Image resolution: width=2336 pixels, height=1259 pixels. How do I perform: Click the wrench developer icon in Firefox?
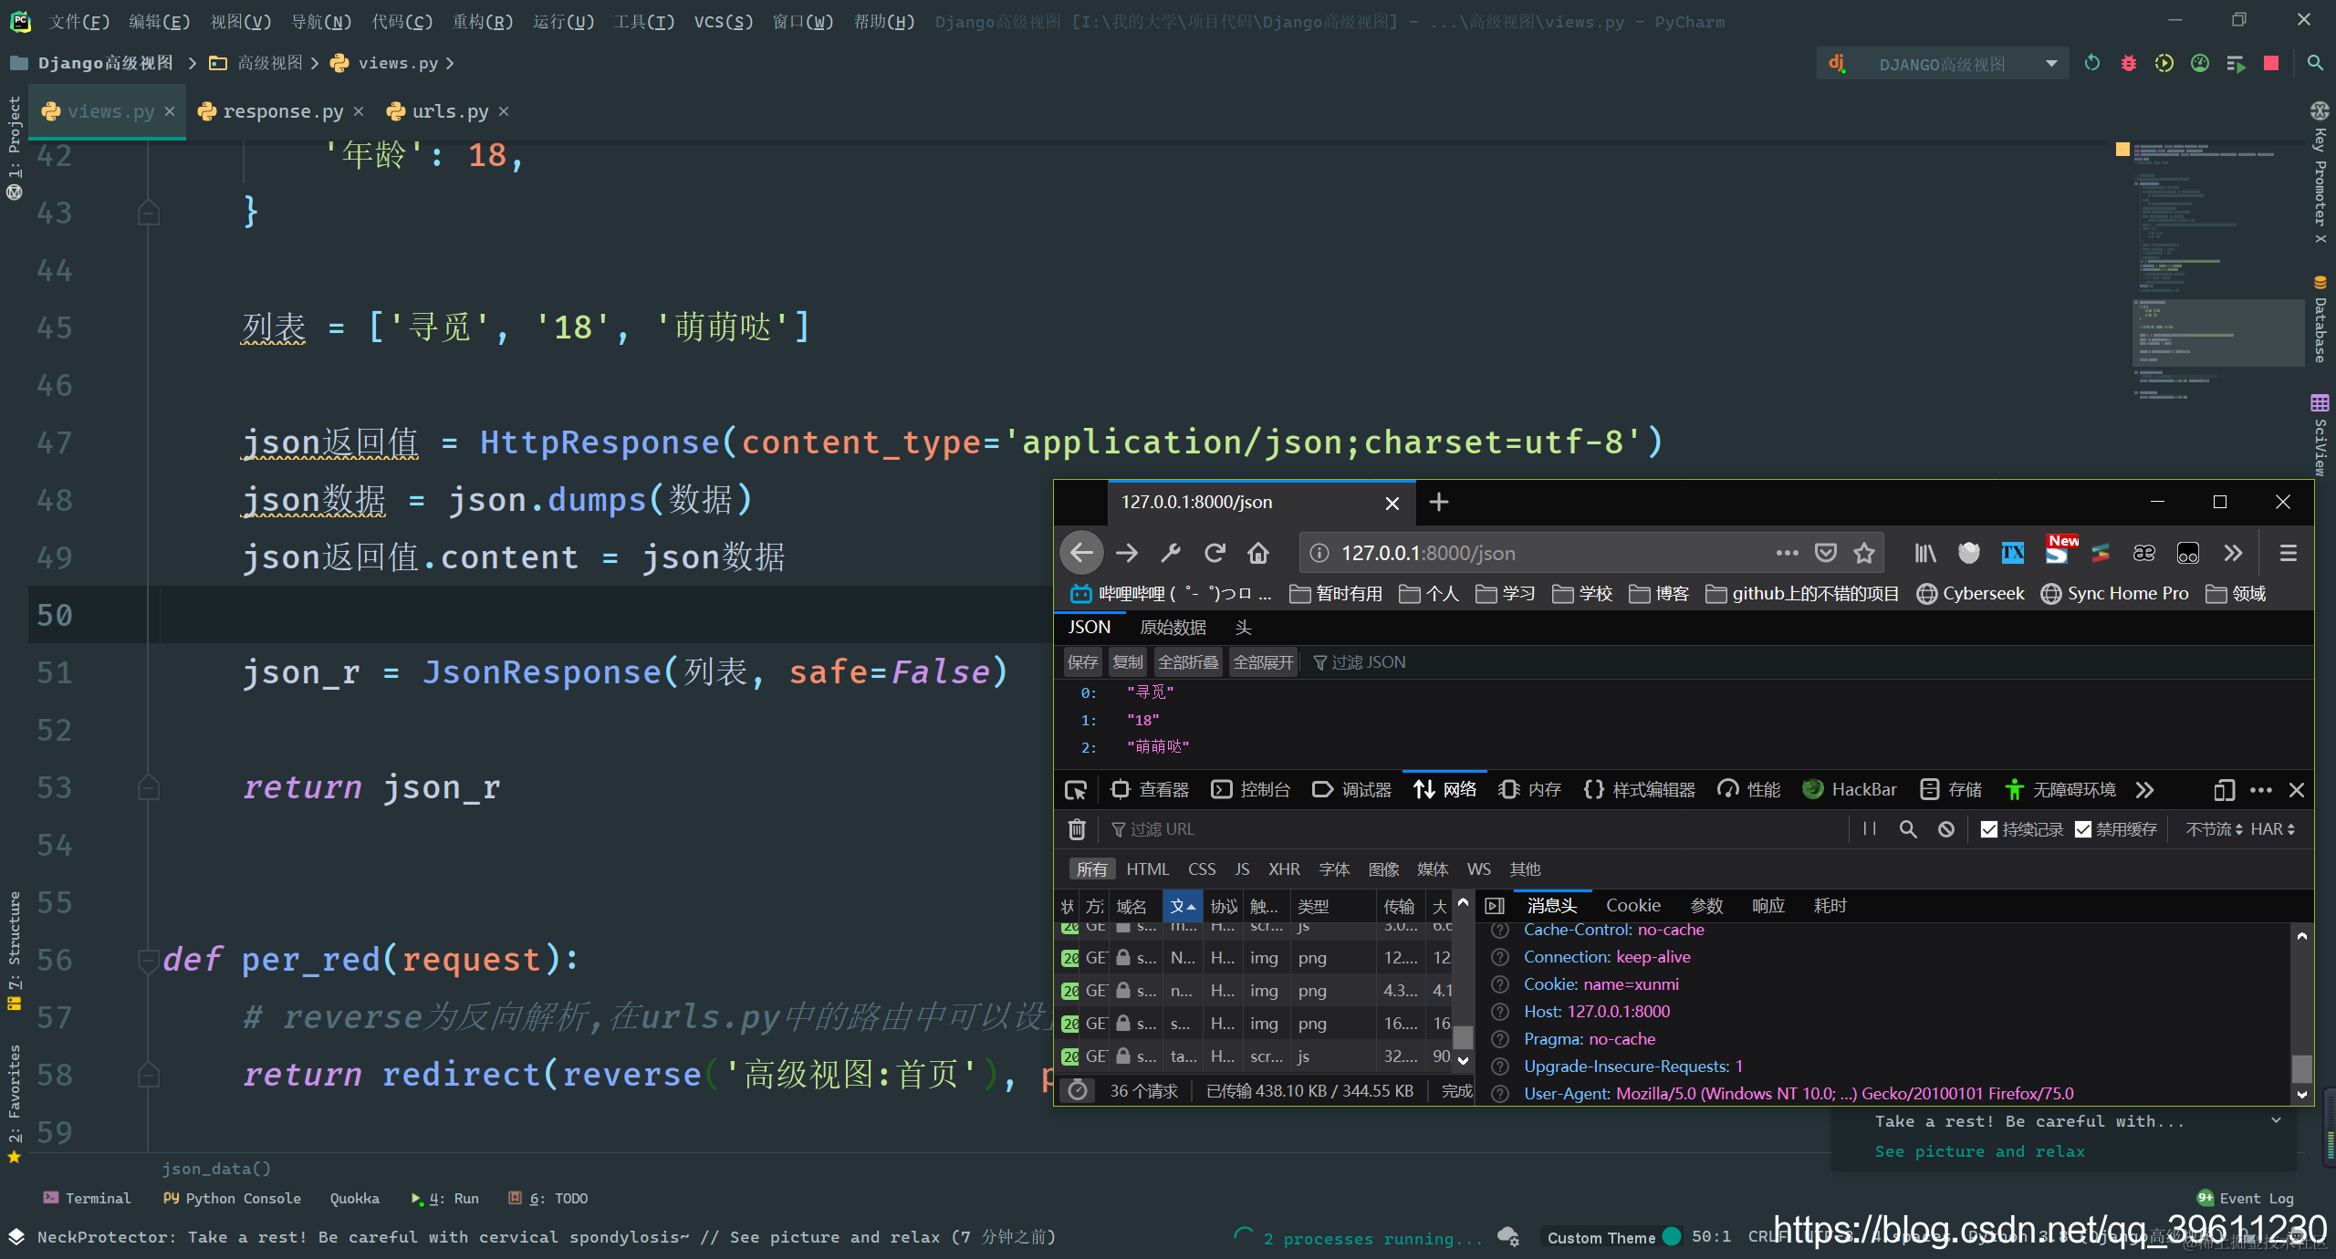[x=1171, y=553]
